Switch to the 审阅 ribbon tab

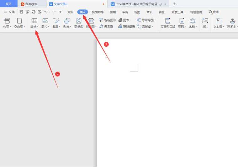pos(125,12)
